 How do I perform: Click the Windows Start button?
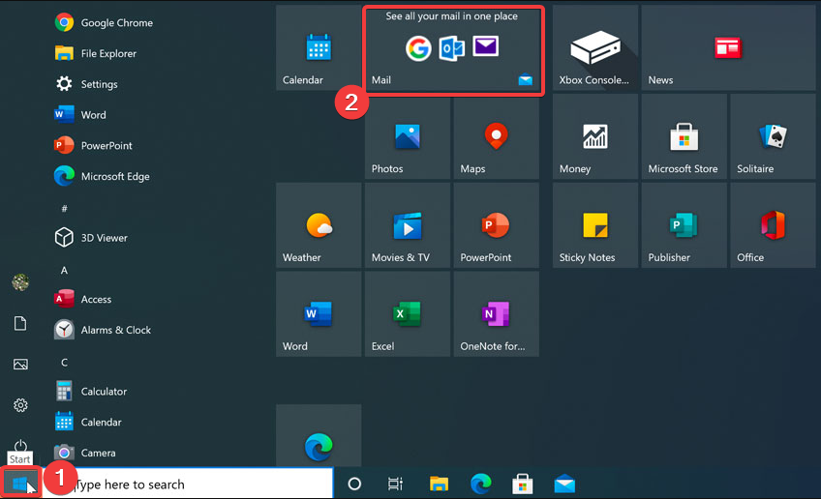[20, 484]
